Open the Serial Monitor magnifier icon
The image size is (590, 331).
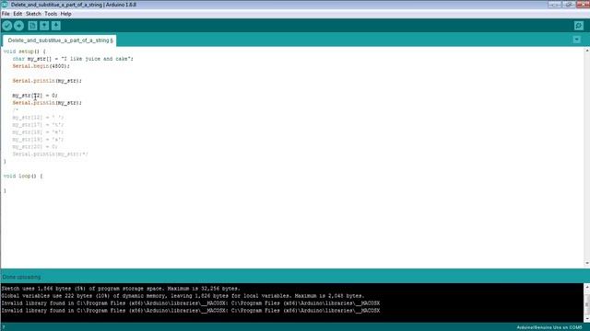click(579, 26)
